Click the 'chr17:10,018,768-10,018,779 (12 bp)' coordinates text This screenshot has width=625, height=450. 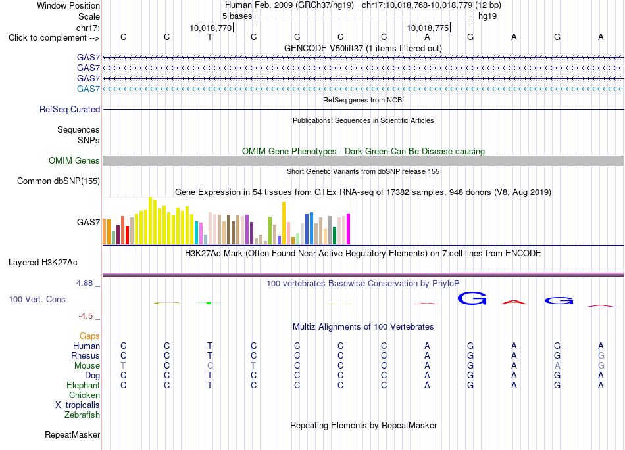click(432, 5)
